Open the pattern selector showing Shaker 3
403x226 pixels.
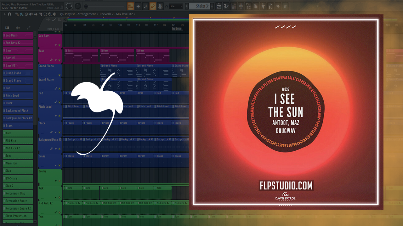(201, 6)
